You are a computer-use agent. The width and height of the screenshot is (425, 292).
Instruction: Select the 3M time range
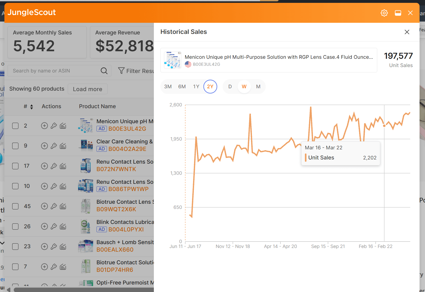click(x=168, y=86)
